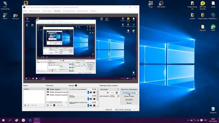The height and width of the screenshot is (123, 219).
Task: Open Настройки settings button
Action: click(129, 100)
